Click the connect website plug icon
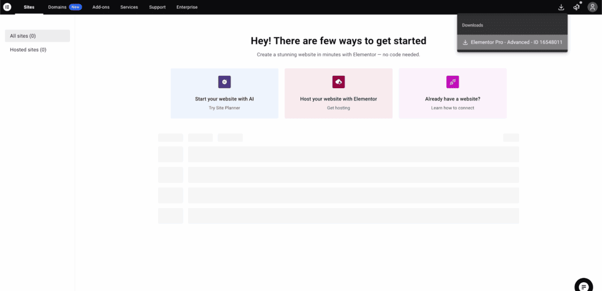This screenshot has width=602, height=291. (453, 82)
